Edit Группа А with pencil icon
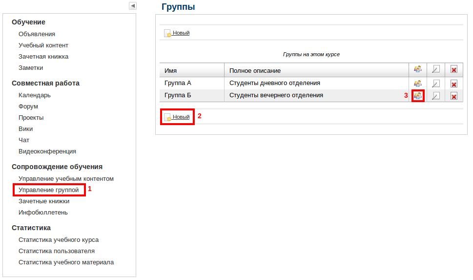The width and height of the screenshot is (473, 280). pos(435,84)
